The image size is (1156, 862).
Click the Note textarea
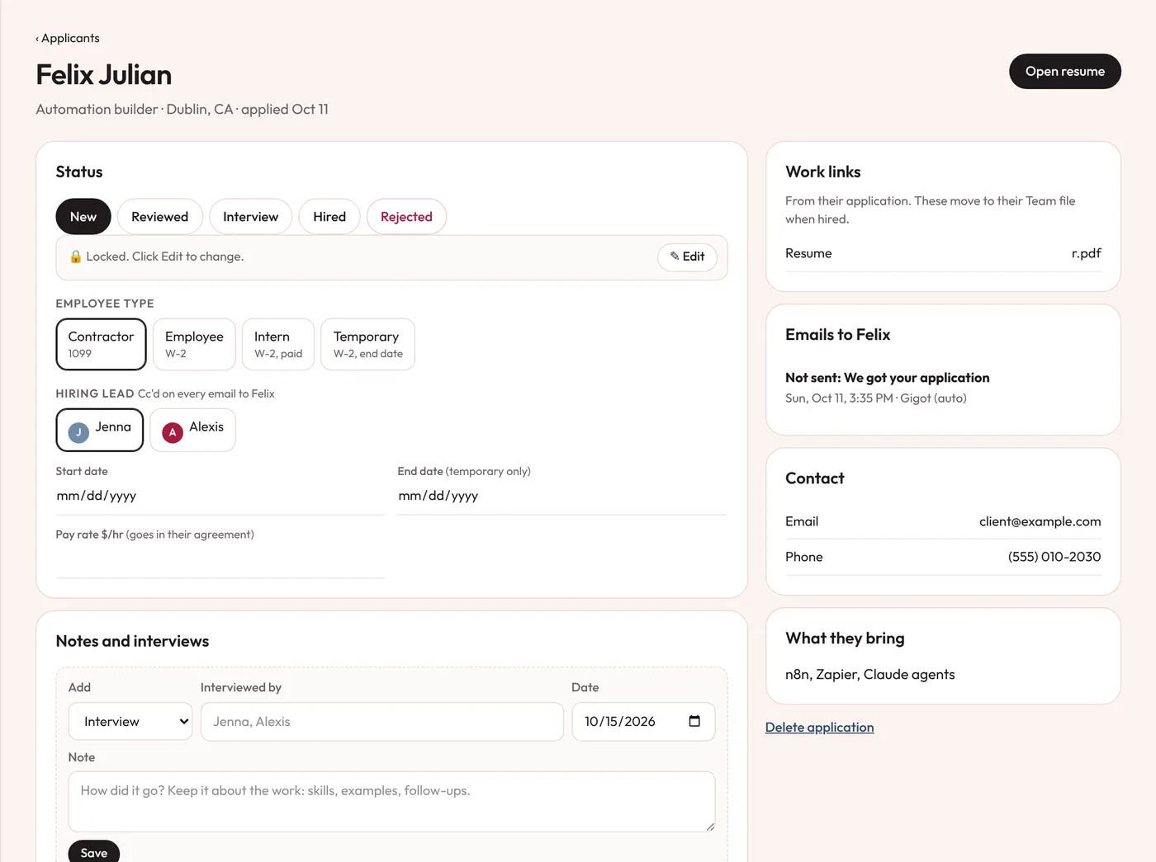[391, 801]
